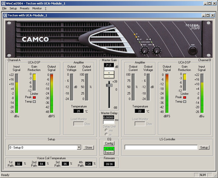Select ms delay unit radio button
The image size is (218, 178).
point(106,130)
